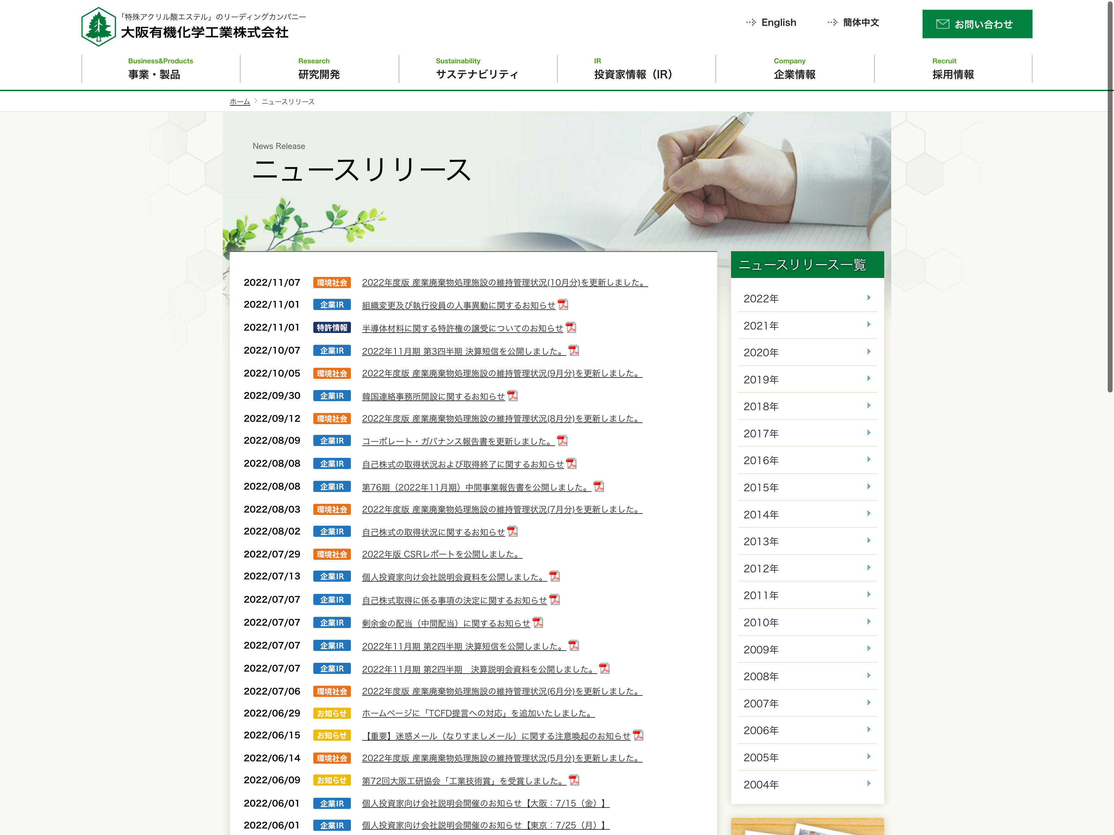Click PDF icon beside 工業技術賞 award notice
This screenshot has width=1114, height=835.
[x=574, y=780]
